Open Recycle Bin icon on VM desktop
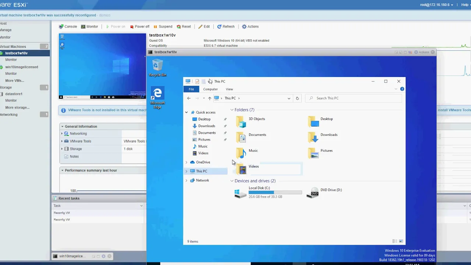The height and width of the screenshot is (265, 471). tap(157, 68)
